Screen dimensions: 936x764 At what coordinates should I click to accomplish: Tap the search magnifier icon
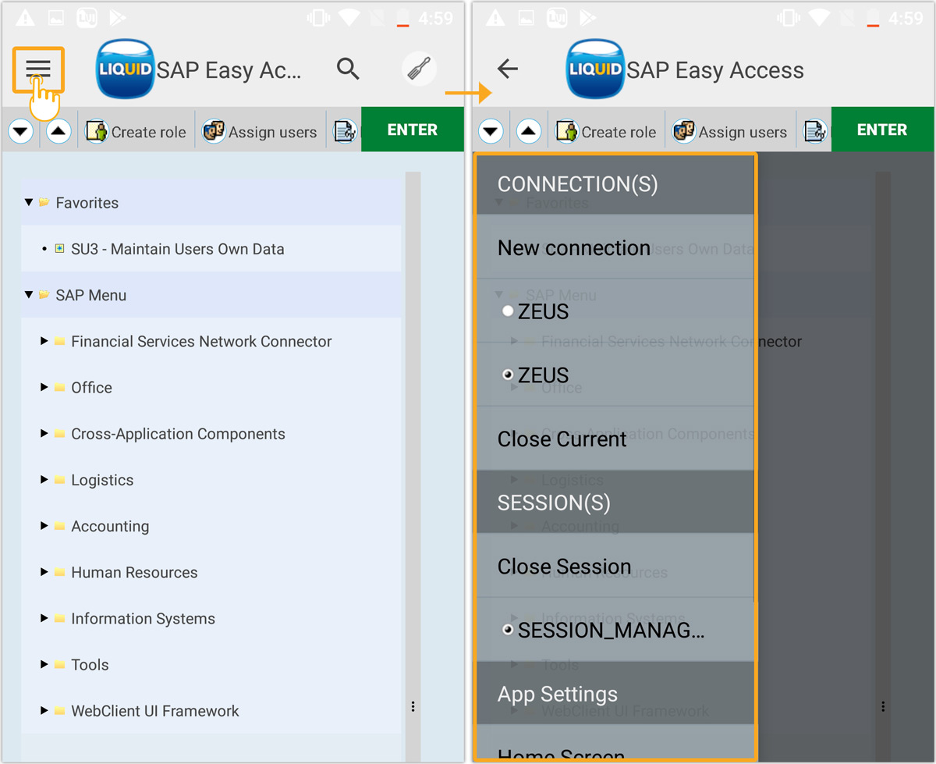(x=348, y=69)
